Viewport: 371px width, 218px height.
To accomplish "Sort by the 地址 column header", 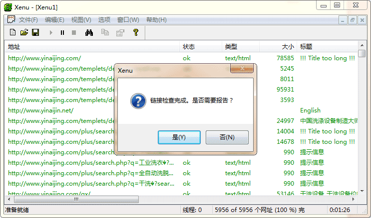I will (x=92, y=46).
